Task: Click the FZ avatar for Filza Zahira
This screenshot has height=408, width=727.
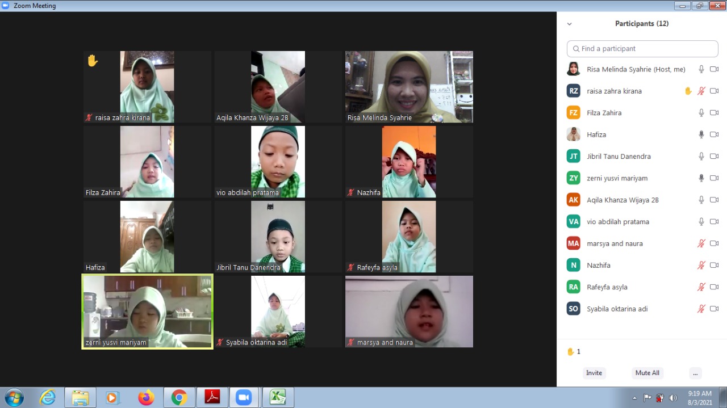Action: pos(574,113)
